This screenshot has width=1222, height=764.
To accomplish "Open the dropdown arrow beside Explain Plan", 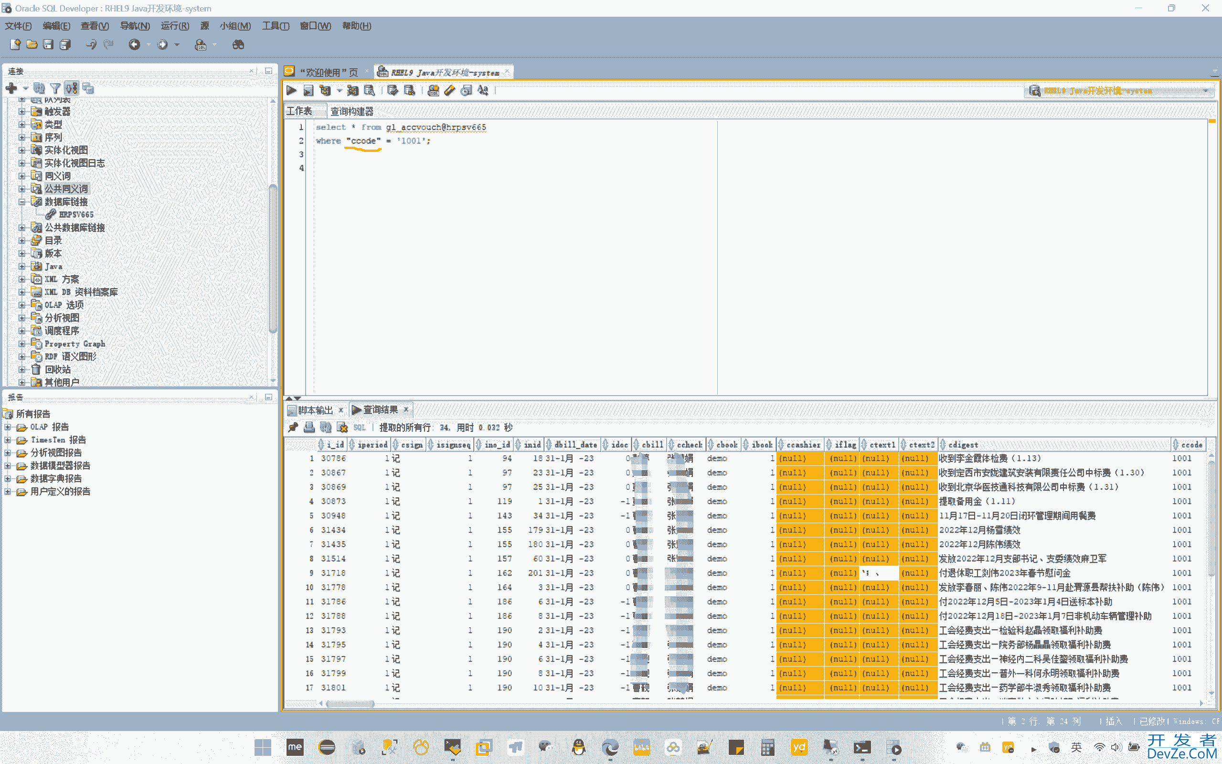I will coord(339,90).
